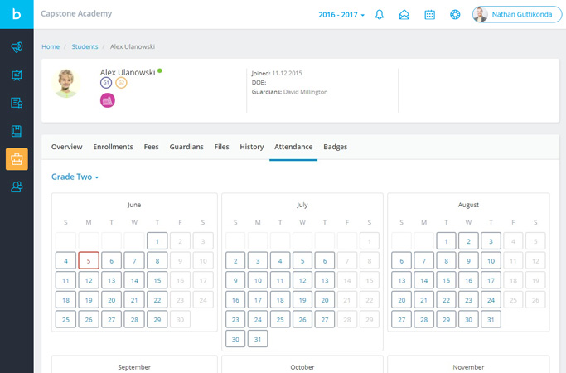Click the pink badge under student name

(107, 100)
